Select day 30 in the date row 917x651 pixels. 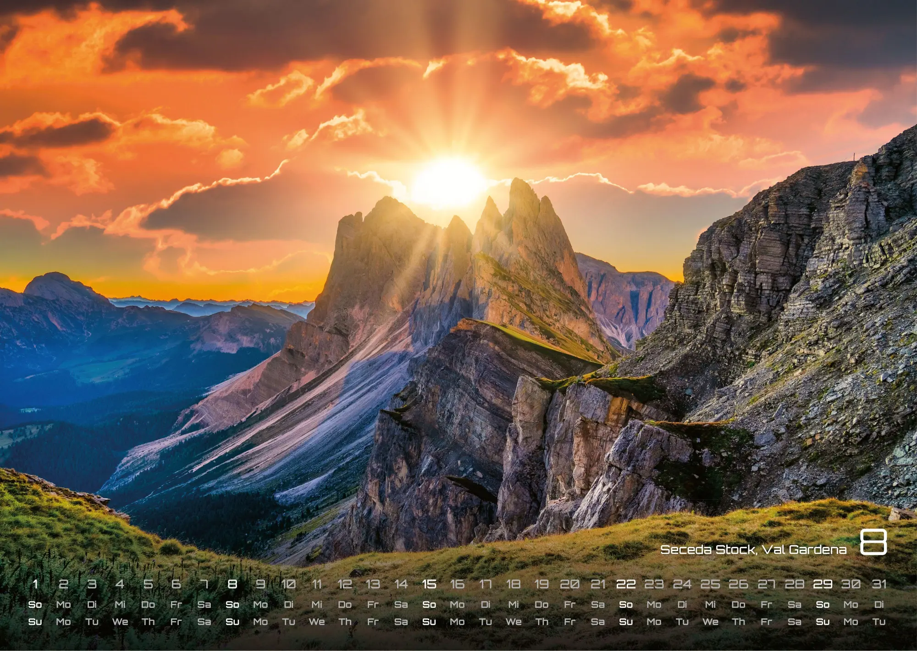(851, 584)
